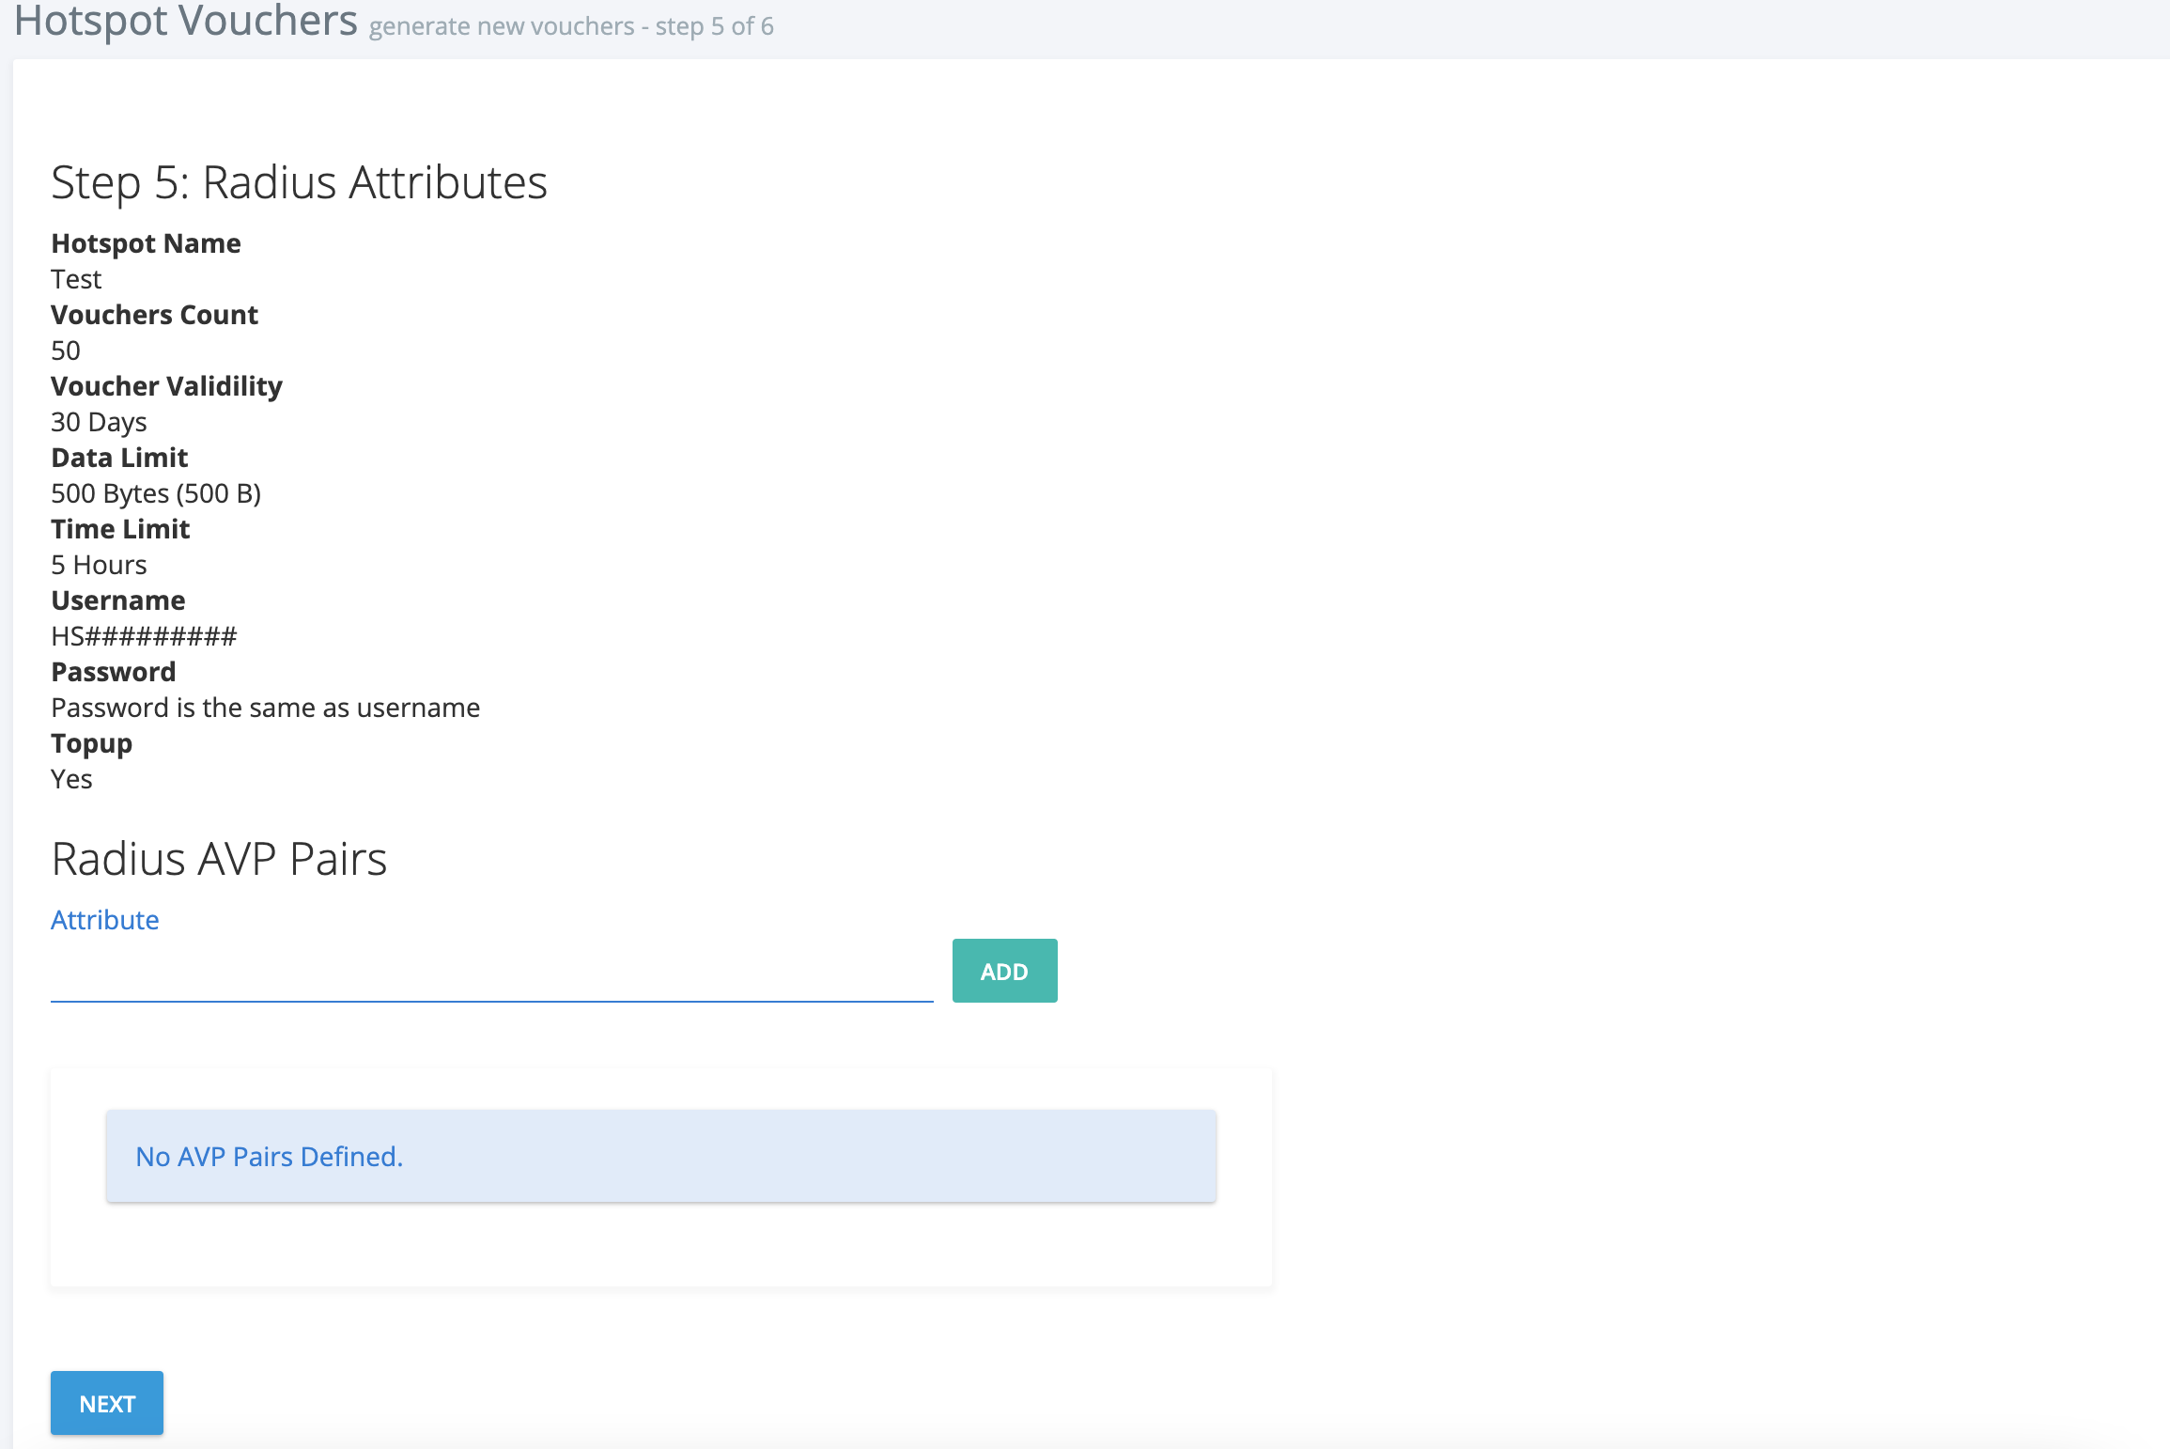Image resolution: width=2170 pixels, height=1449 pixels.
Task: Focus the Attribute text input field
Action: click(491, 976)
